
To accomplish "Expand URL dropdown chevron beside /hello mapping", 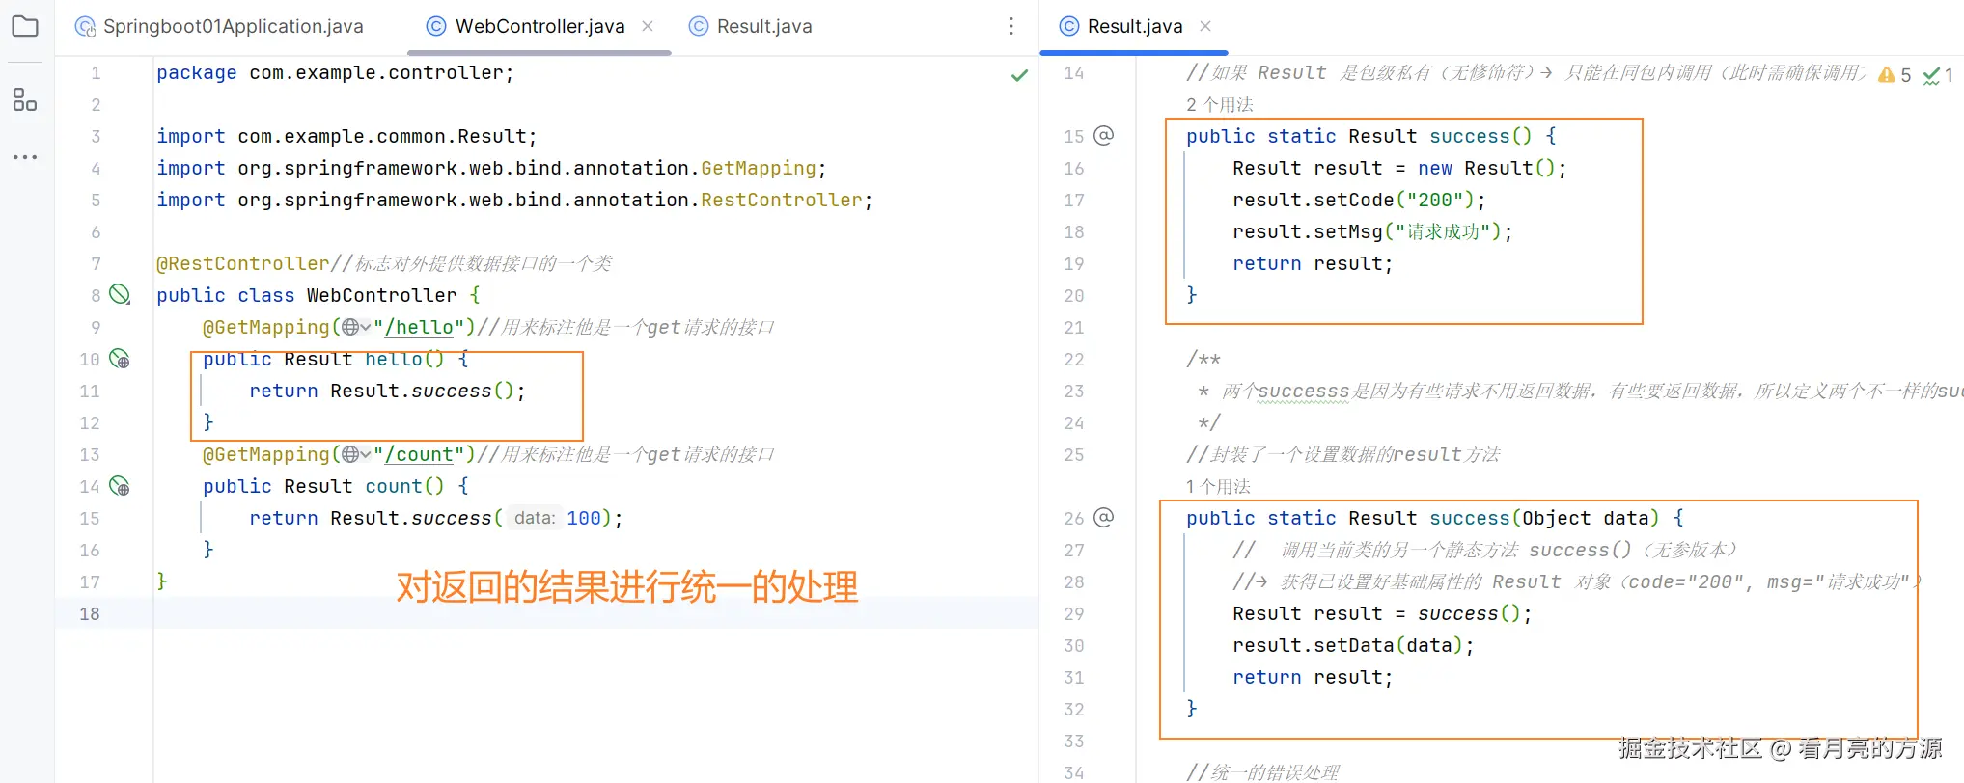I will [x=366, y=328].
